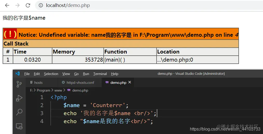
Task: Open the Selection menu
Action: click(x=51, y=74)
